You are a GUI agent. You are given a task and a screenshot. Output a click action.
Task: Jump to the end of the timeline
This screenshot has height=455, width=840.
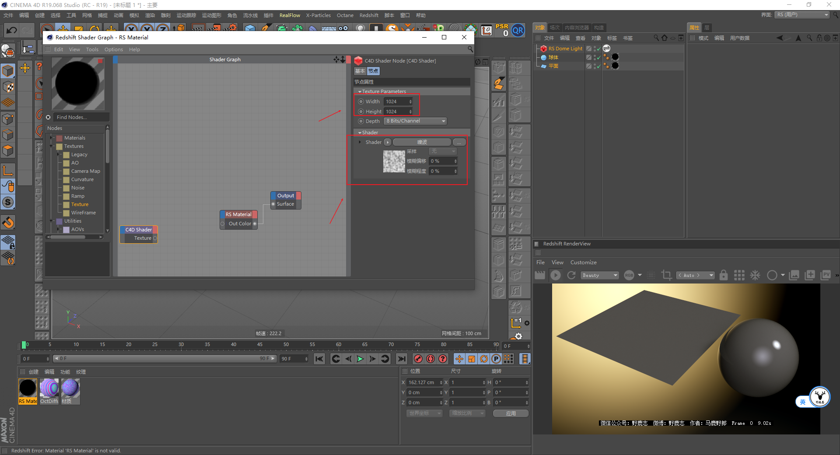pos(401,359)
